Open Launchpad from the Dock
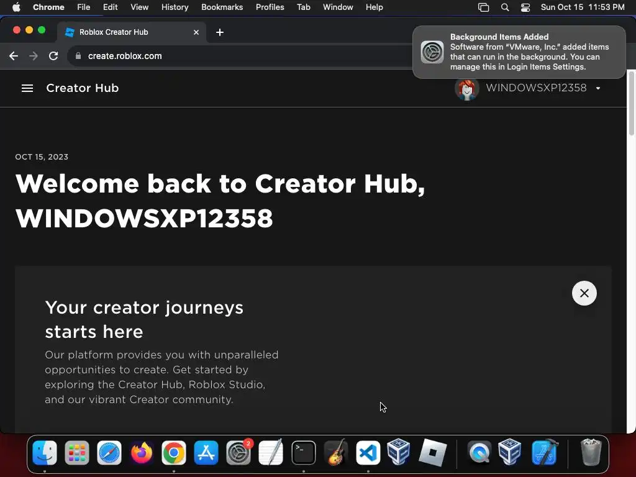This screenshot has width=636, height=477. tap(76, 453)
